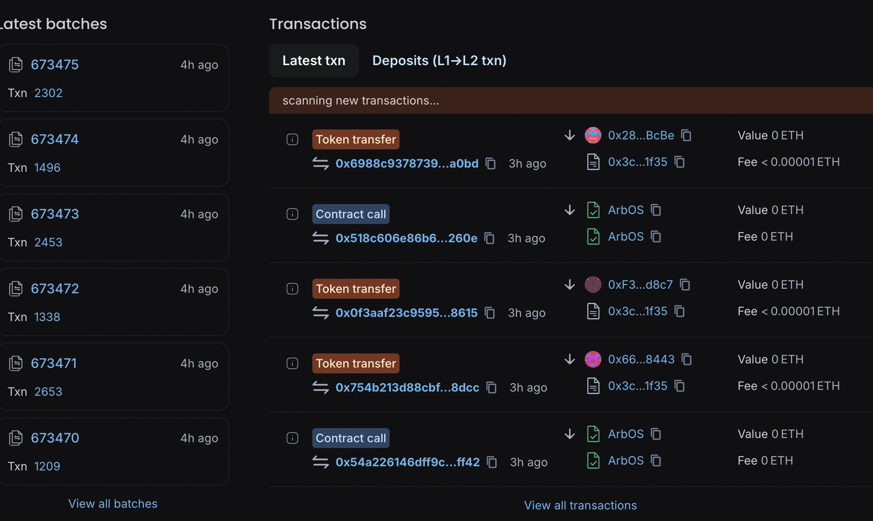The image size is (873, 521).
Task: Expand details of 0x0f3aaf23c9595...8615 transaction
Action: coord(292,289)
